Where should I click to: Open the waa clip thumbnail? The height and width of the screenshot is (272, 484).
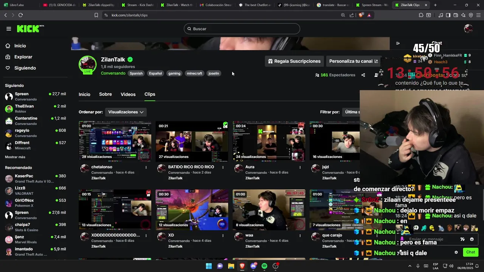[x=269, y=210]
